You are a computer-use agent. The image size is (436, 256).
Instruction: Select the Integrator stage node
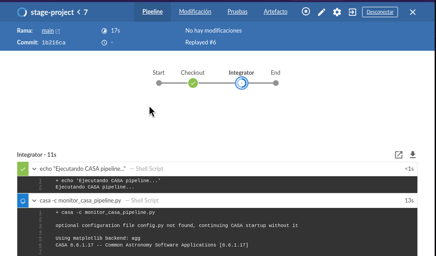point(242,83)
